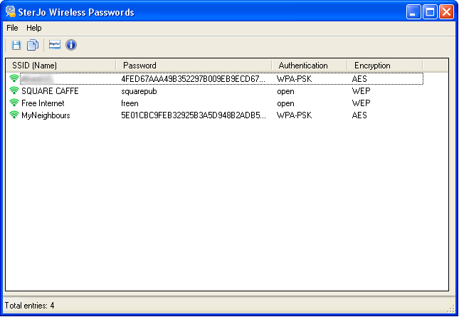Click AES encryption for MyNeighbours
Screen dimensions: 459x317
pyautogui.click(x=359, y=115)
